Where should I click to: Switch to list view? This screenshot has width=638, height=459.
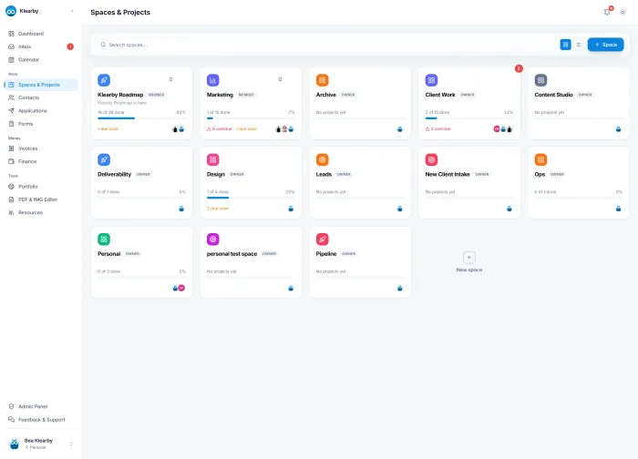(x=578, y=45)
